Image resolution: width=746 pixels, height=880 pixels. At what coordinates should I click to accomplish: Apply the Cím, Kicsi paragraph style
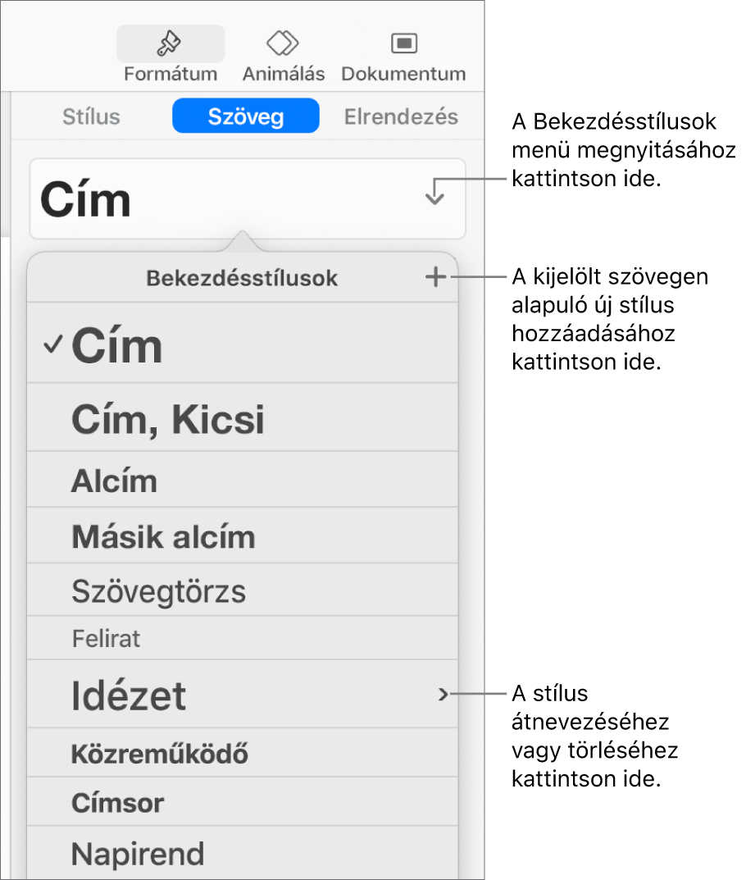(x=243, y=418)
